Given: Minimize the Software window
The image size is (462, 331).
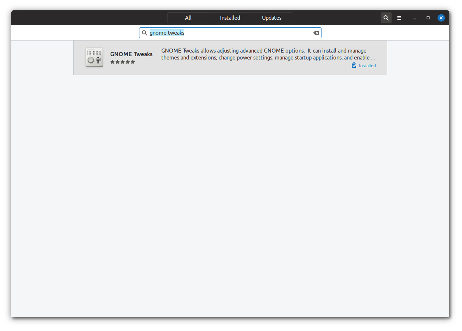Looking at the screenshot, I should point(415,18).
